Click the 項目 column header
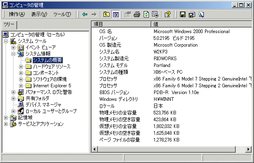 point(121,24)
